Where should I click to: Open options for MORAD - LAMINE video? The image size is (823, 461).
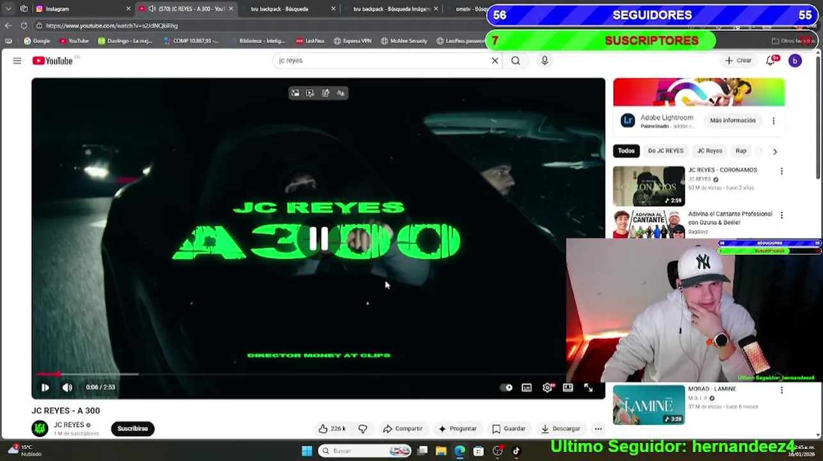click(x=781, y=390)
